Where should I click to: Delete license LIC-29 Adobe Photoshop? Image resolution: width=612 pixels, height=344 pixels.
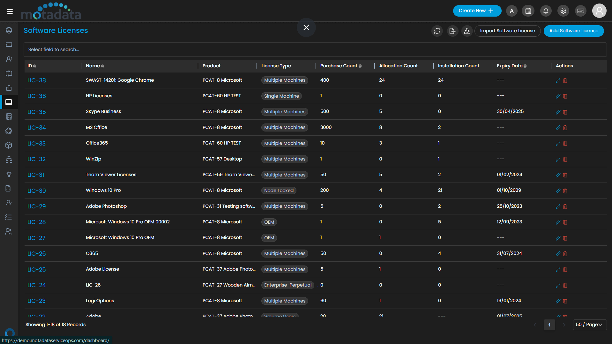click(565, 206)
